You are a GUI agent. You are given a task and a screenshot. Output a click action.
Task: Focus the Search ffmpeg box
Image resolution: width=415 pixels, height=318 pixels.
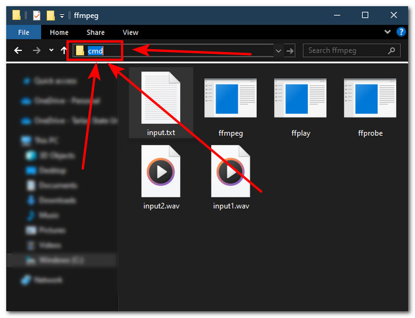(352, 50)
